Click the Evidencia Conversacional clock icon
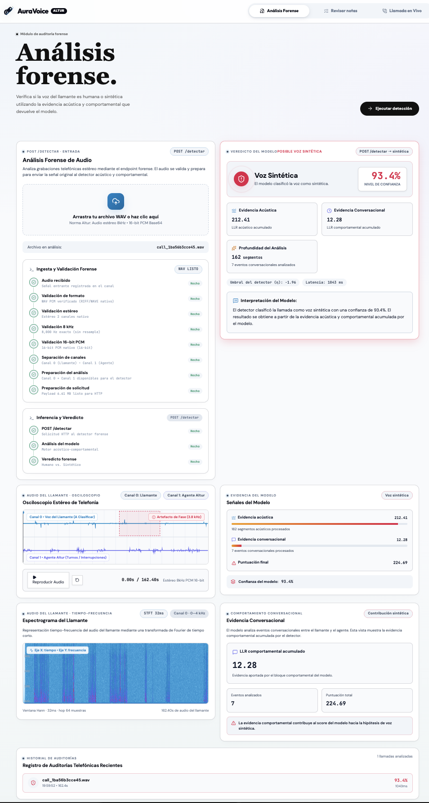This screenshot has width=429, height=803. (x=329, y=211)
